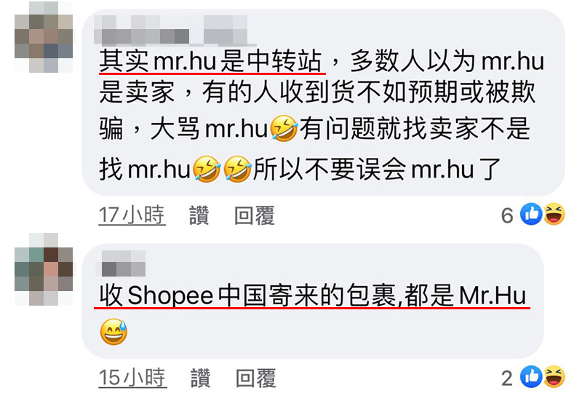Screen dimensions: 582x393
Task: Open first commenter's blurred profile picture
Action: pos(44,36)
